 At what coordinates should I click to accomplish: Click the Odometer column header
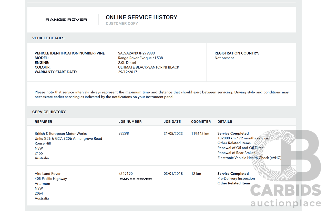(201, 122)
